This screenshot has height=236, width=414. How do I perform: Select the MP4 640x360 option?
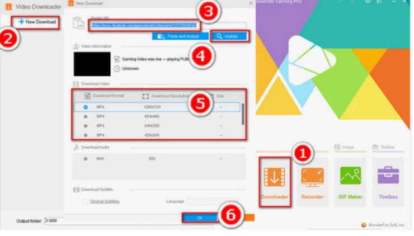(157, 126)
